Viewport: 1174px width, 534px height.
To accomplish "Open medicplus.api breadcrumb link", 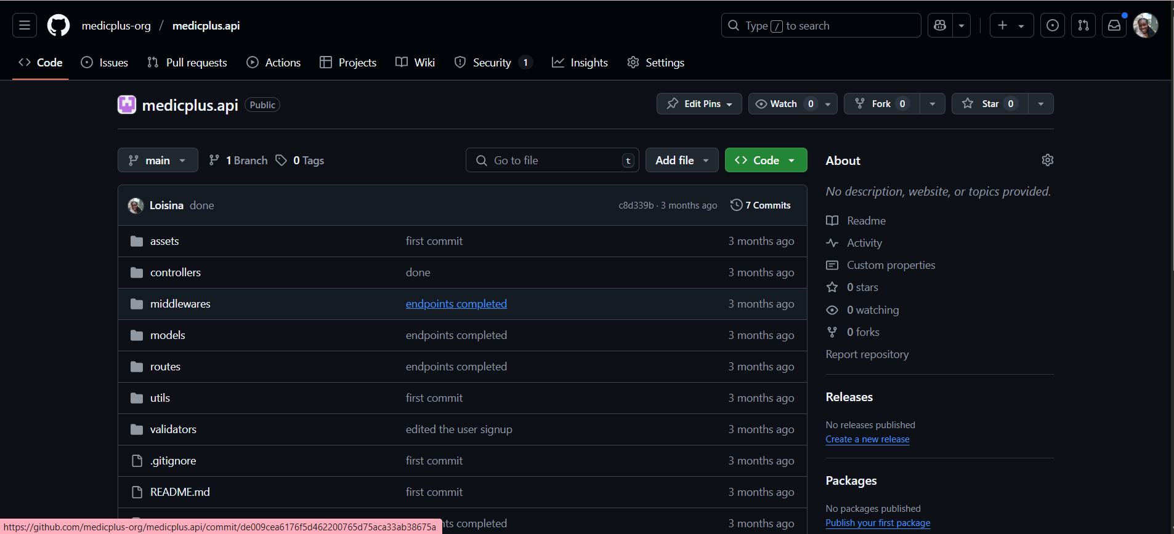I will [x=206, y=26].
